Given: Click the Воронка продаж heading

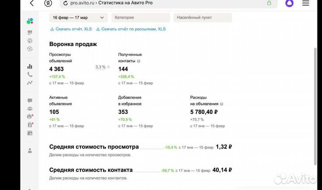Looking at the screenshot, I should point(73,44).
